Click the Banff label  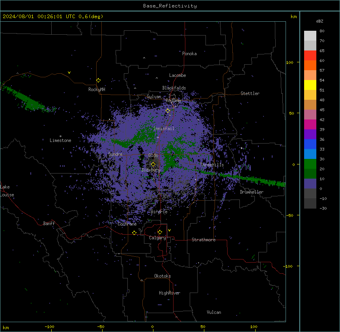[x=49, y=224]
